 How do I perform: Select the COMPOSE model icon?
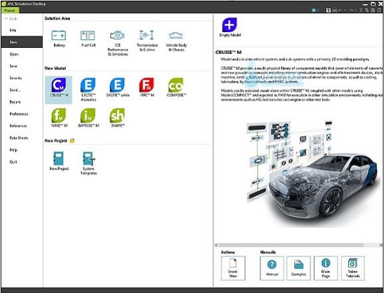point(177,87)
